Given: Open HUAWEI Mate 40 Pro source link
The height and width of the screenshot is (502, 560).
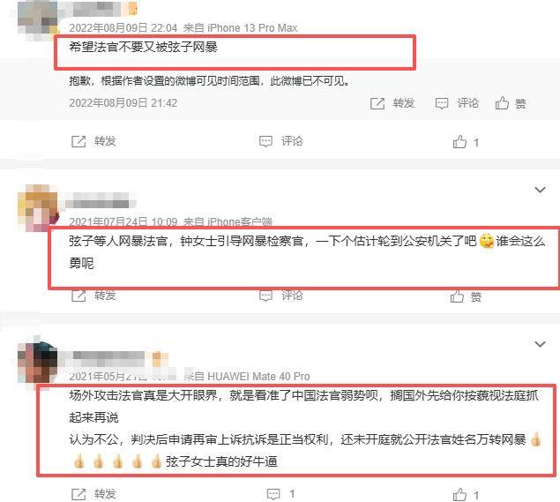Looking at the screenshot, I should pyautogui.click(x=258, y=376).
